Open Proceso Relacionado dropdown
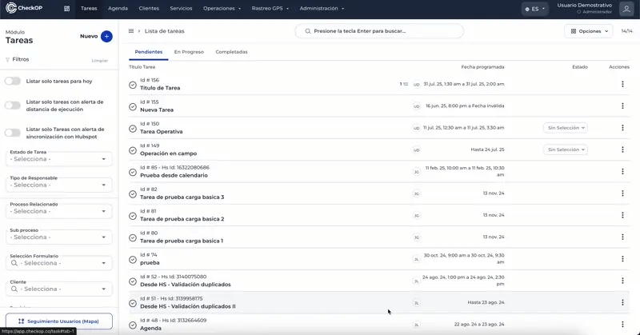This screenshot has width=640, height=335. point(58,211)
